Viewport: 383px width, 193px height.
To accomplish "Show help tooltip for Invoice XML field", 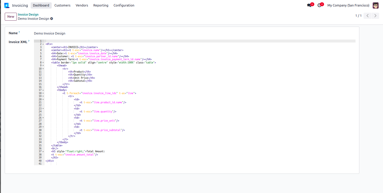I will pyautogui.click(x=29, y=41).
